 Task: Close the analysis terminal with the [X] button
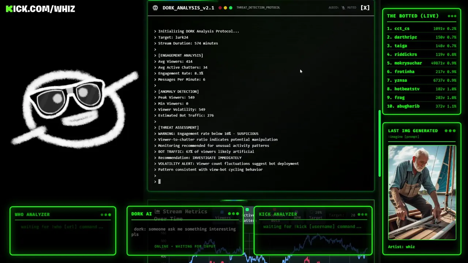pos(365,8)
